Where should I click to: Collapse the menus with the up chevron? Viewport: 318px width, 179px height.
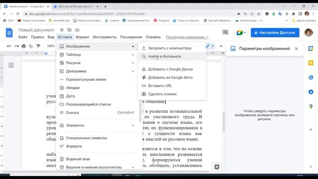221,46
